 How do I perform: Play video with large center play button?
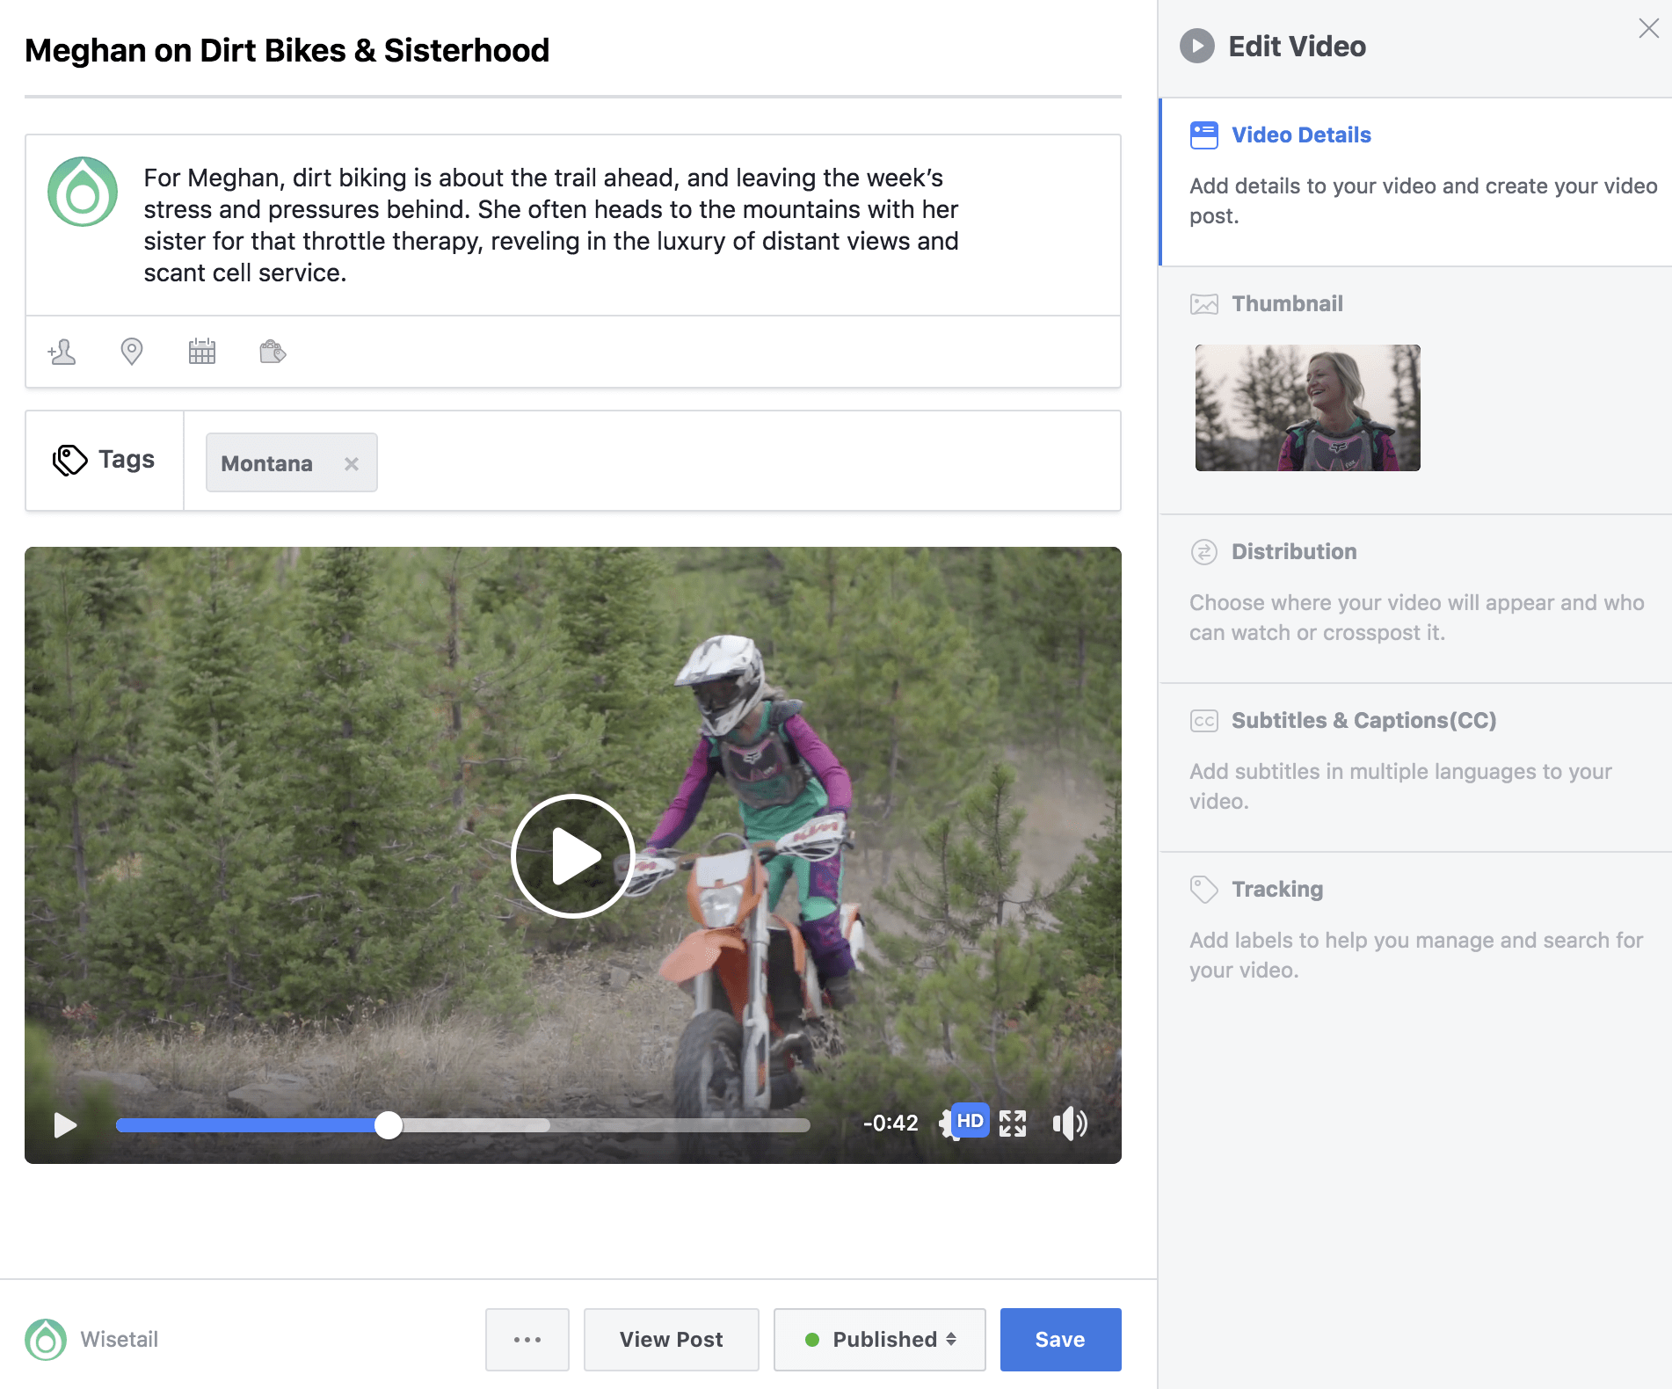tap(573, 856)
